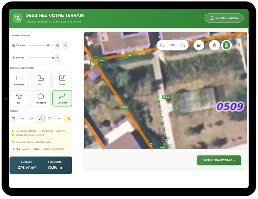258x199 pixels.
Task: Click the Voir le calepinage button
Action: [219, 160]
